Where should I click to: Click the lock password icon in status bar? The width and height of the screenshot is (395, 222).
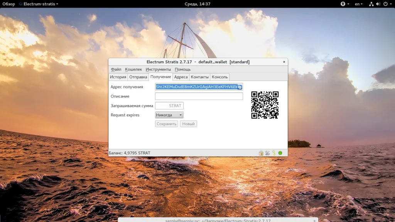pyautogui.click(x=261, y=153)
